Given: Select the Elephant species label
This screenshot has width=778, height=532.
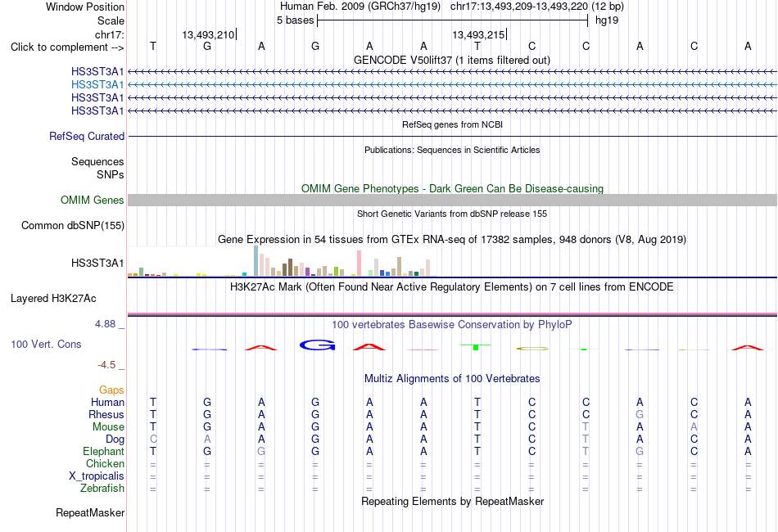Looking at the screenshot, I should (x=104, y=451).
